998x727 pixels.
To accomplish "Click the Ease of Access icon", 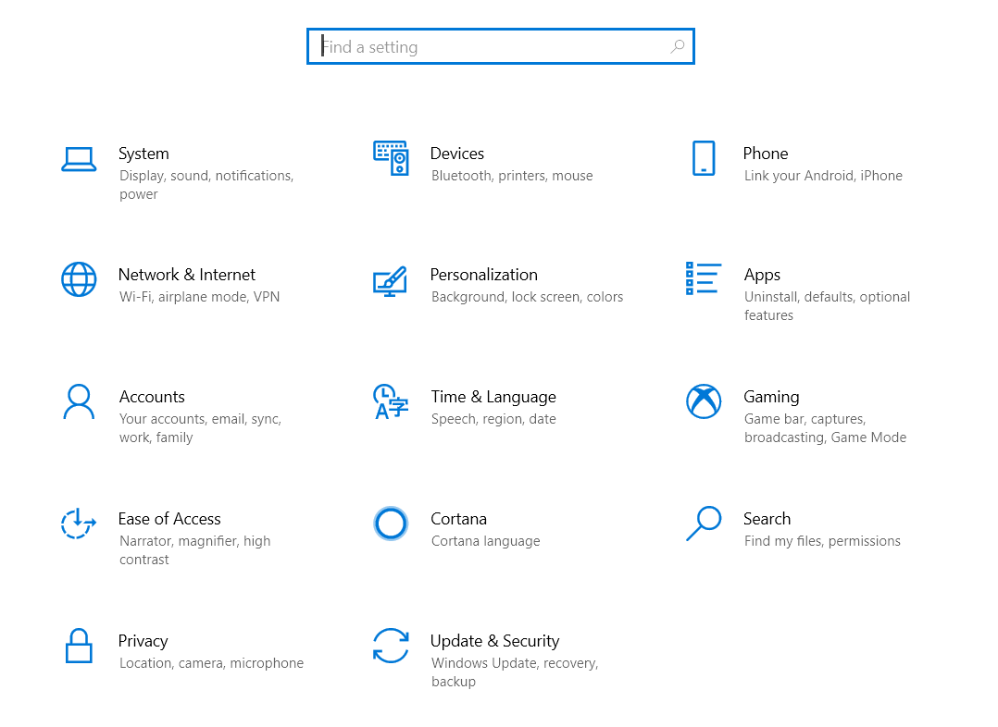I will pyautogui.click(x=79, y=524).
